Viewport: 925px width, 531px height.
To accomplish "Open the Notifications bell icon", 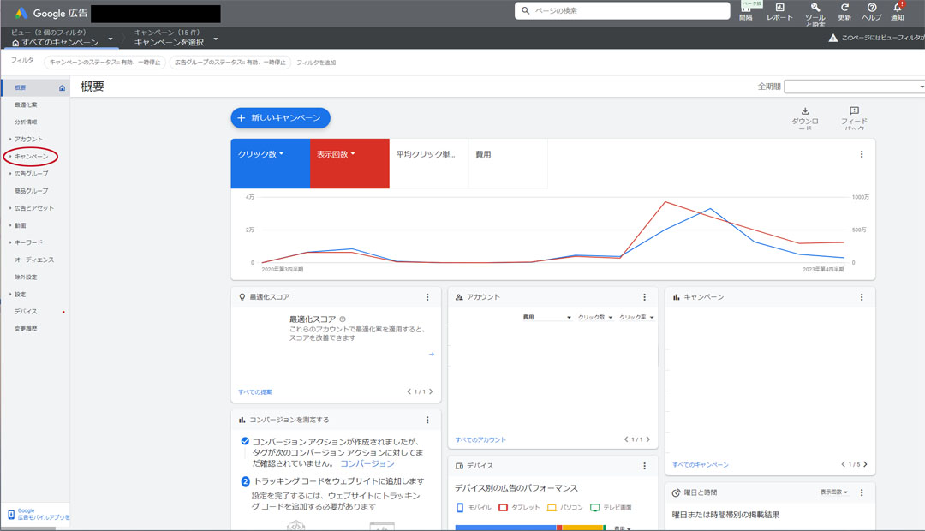I will point(897,8).
